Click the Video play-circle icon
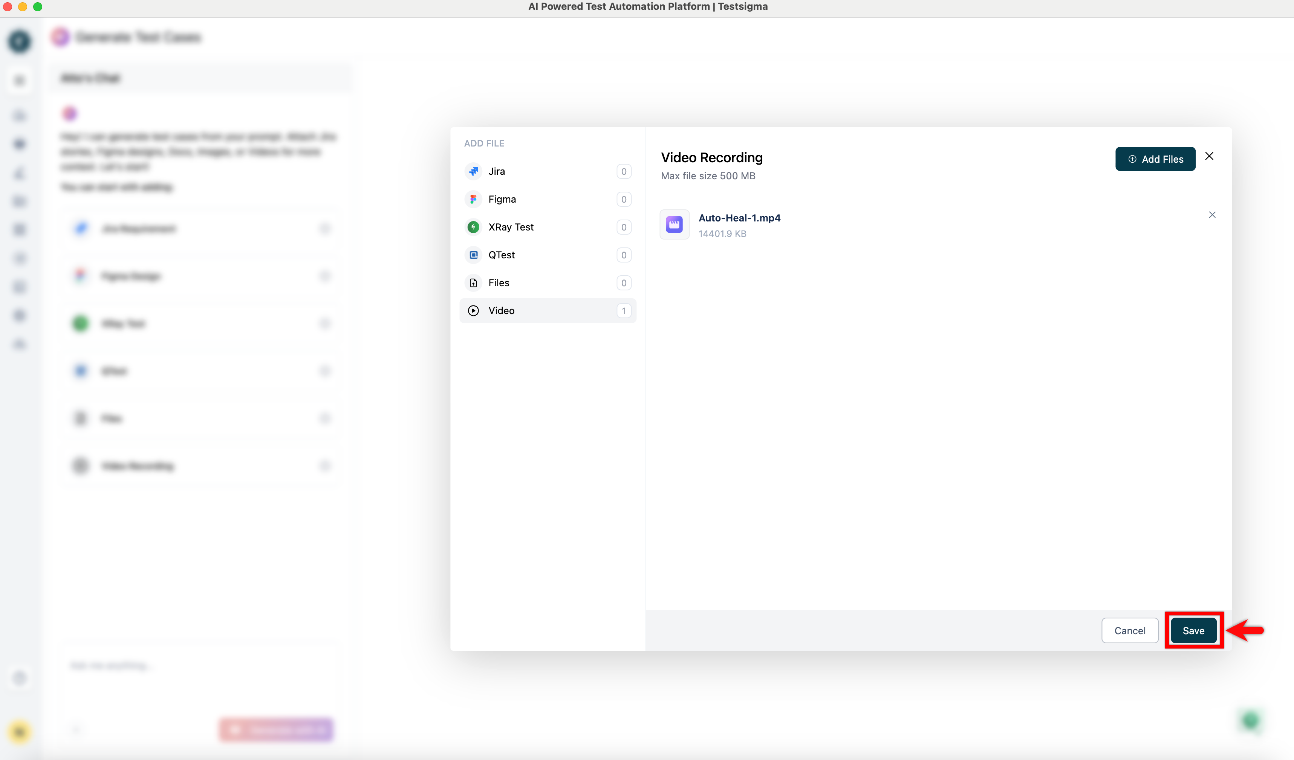Image resolution: width=1294 pixels, height=760 pixels. click(x=473, y=310)
